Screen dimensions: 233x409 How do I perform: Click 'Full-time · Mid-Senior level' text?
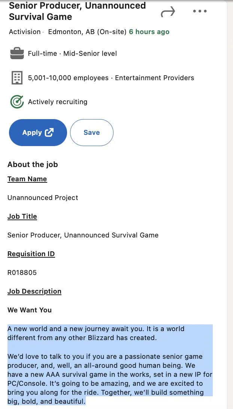[x=72, y=54]
